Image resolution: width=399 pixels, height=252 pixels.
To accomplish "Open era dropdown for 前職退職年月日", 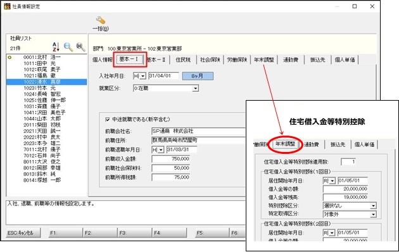I will coord(161,150).
